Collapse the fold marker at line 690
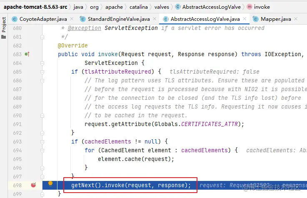This screenshot has width=307, height=198. 42,116
